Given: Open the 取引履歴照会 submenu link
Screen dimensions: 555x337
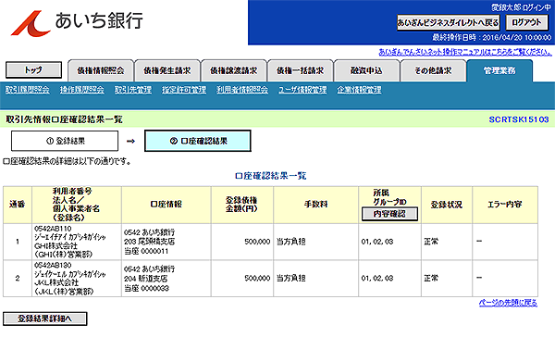Looking at the screenshot, I should point(27,90).
